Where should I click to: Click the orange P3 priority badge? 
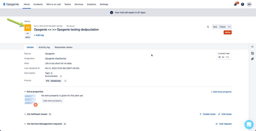[x=28, y=28]
